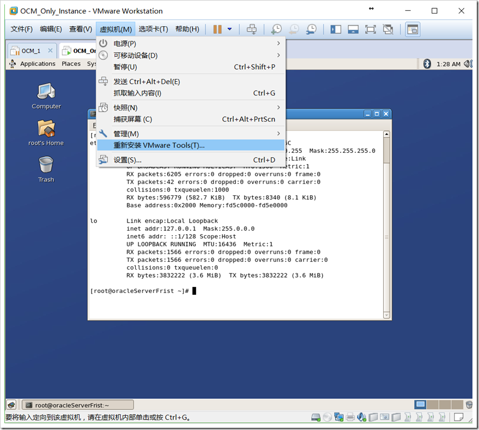Select the OCM_On... VM tab
Image resolution: width=479 pixels, height=430 pixels.
click(79, 51)
